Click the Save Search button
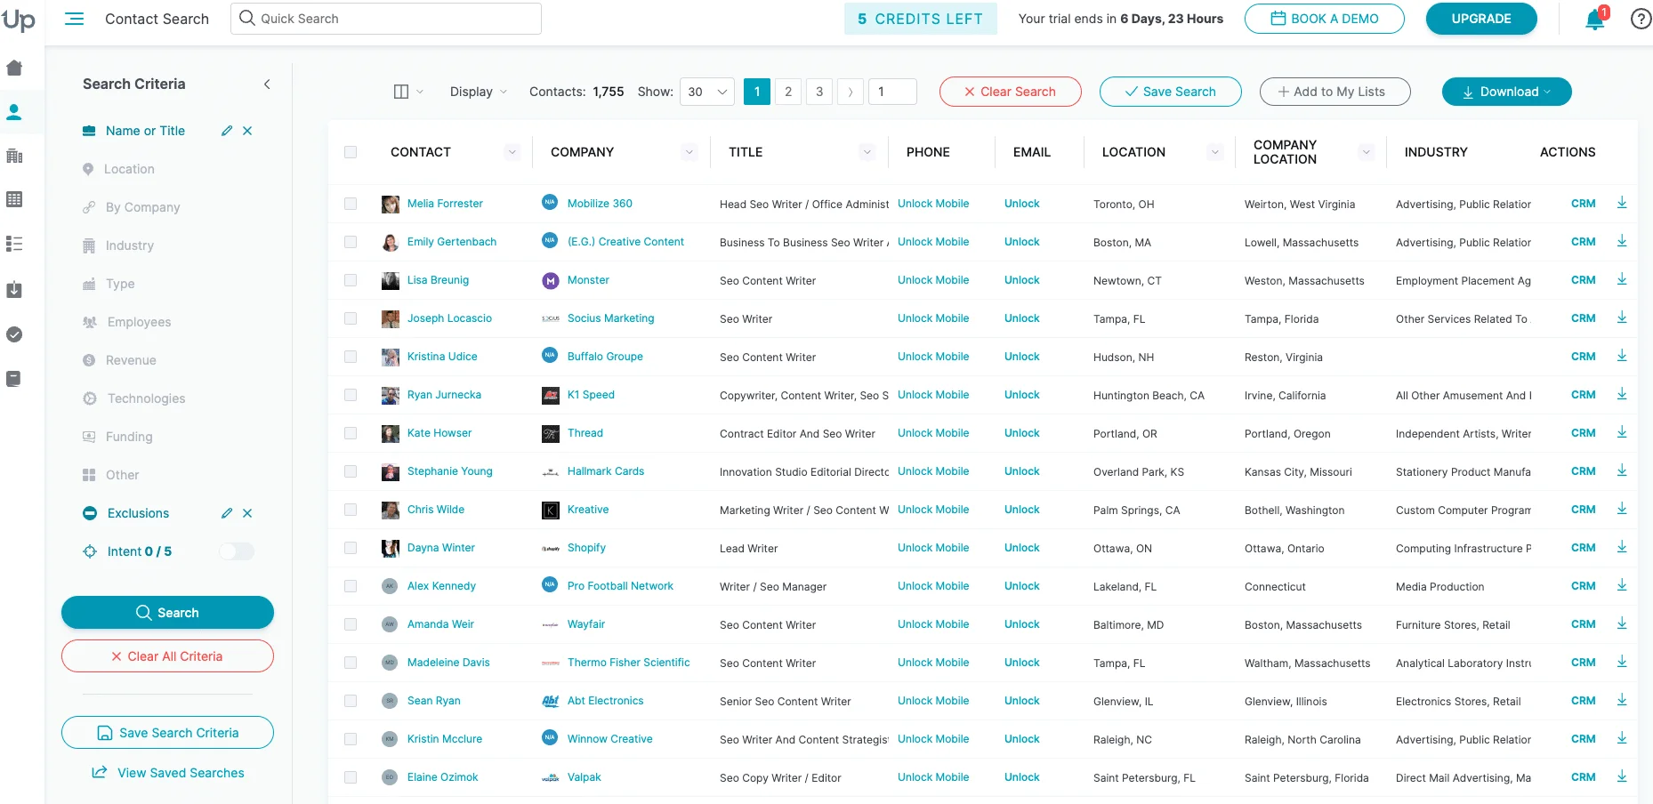Image resolution: width=1653 pixels, height=804 pixels. (x=1171, y=92)
